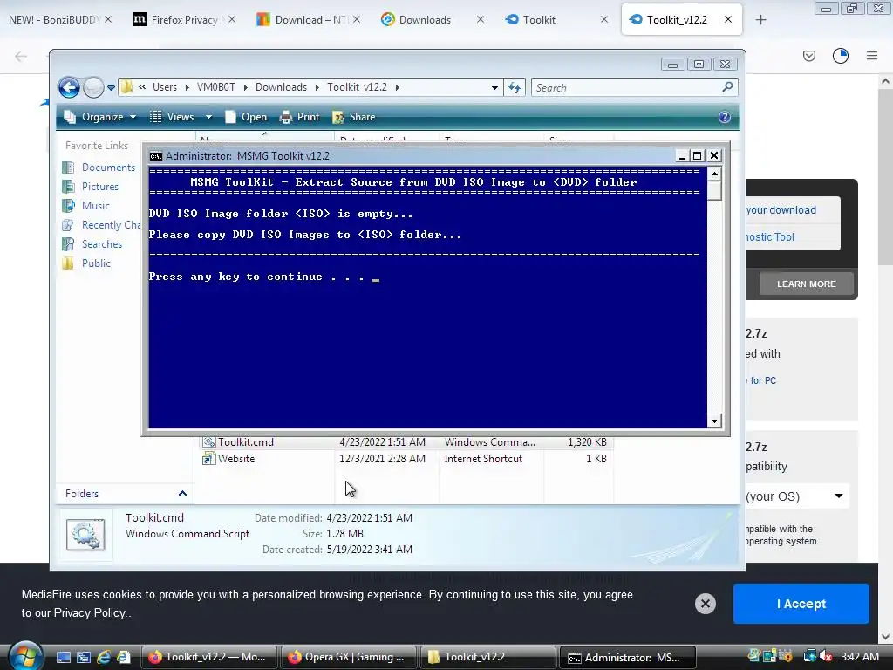Click Share in the Explorer toolbar

[354, 117]
